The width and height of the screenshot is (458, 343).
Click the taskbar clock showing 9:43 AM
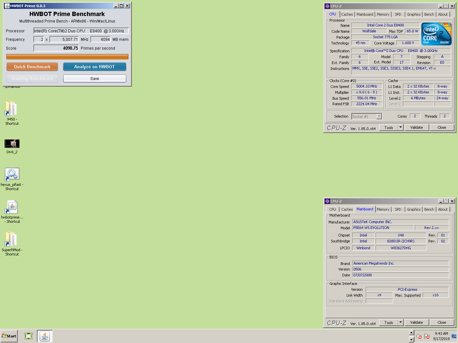pyautogui.click(x=441, y=336)
